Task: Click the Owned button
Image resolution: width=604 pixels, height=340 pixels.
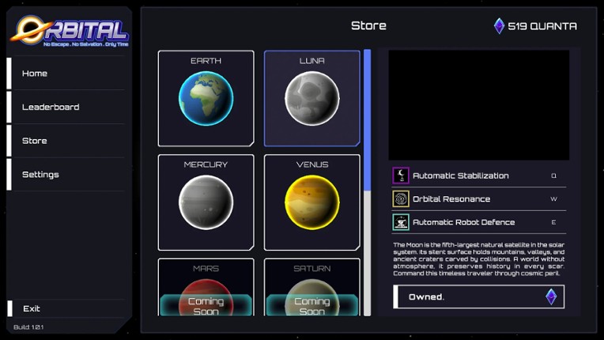Action: 478,297
